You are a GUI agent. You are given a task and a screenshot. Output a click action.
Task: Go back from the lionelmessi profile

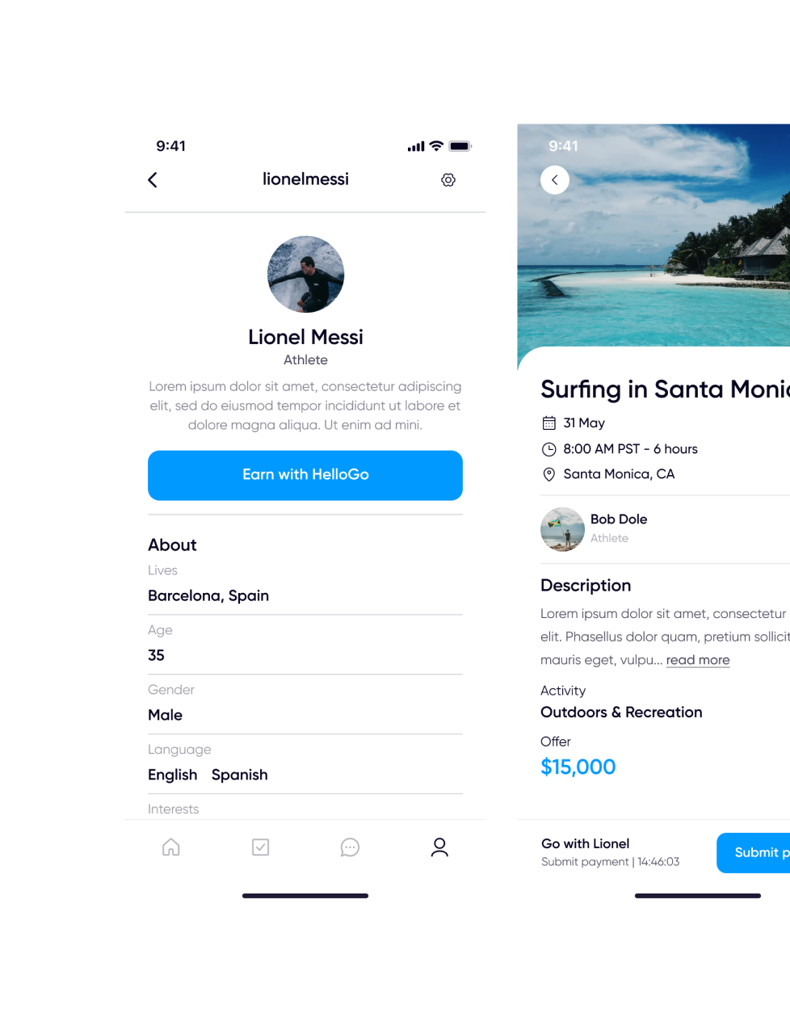coord(153,180)
